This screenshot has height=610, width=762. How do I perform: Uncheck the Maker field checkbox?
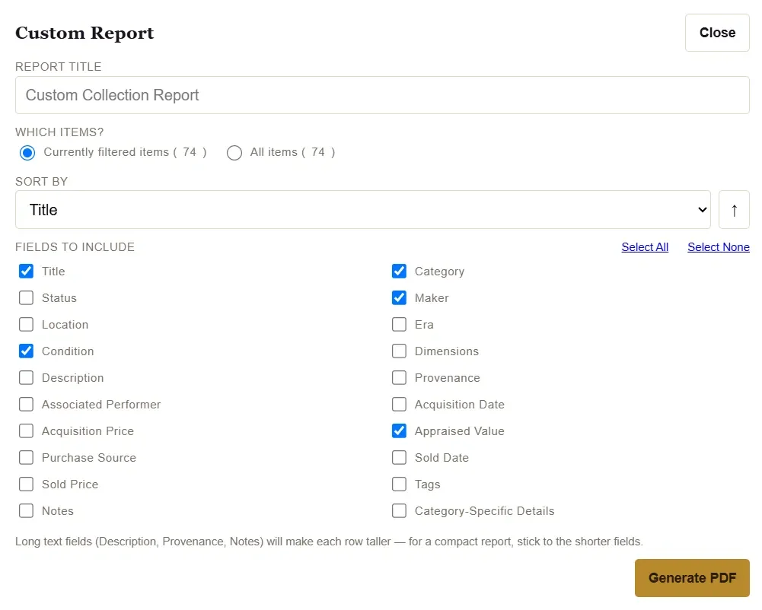coord(399,297)
